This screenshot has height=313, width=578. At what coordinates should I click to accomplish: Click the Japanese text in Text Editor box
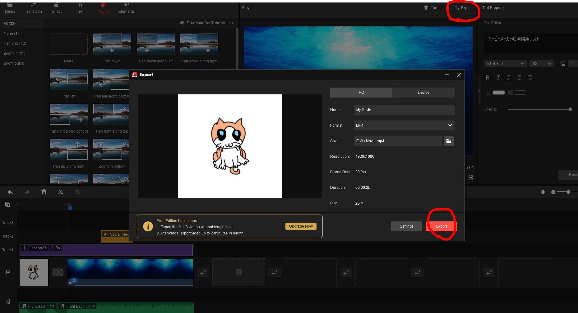[x=514, y=39]
